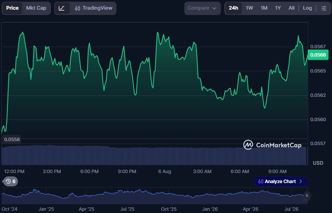Click the 0.0567 axis value
The width and height of the screenshot is (332, 213).
click(x=318, y=47)
